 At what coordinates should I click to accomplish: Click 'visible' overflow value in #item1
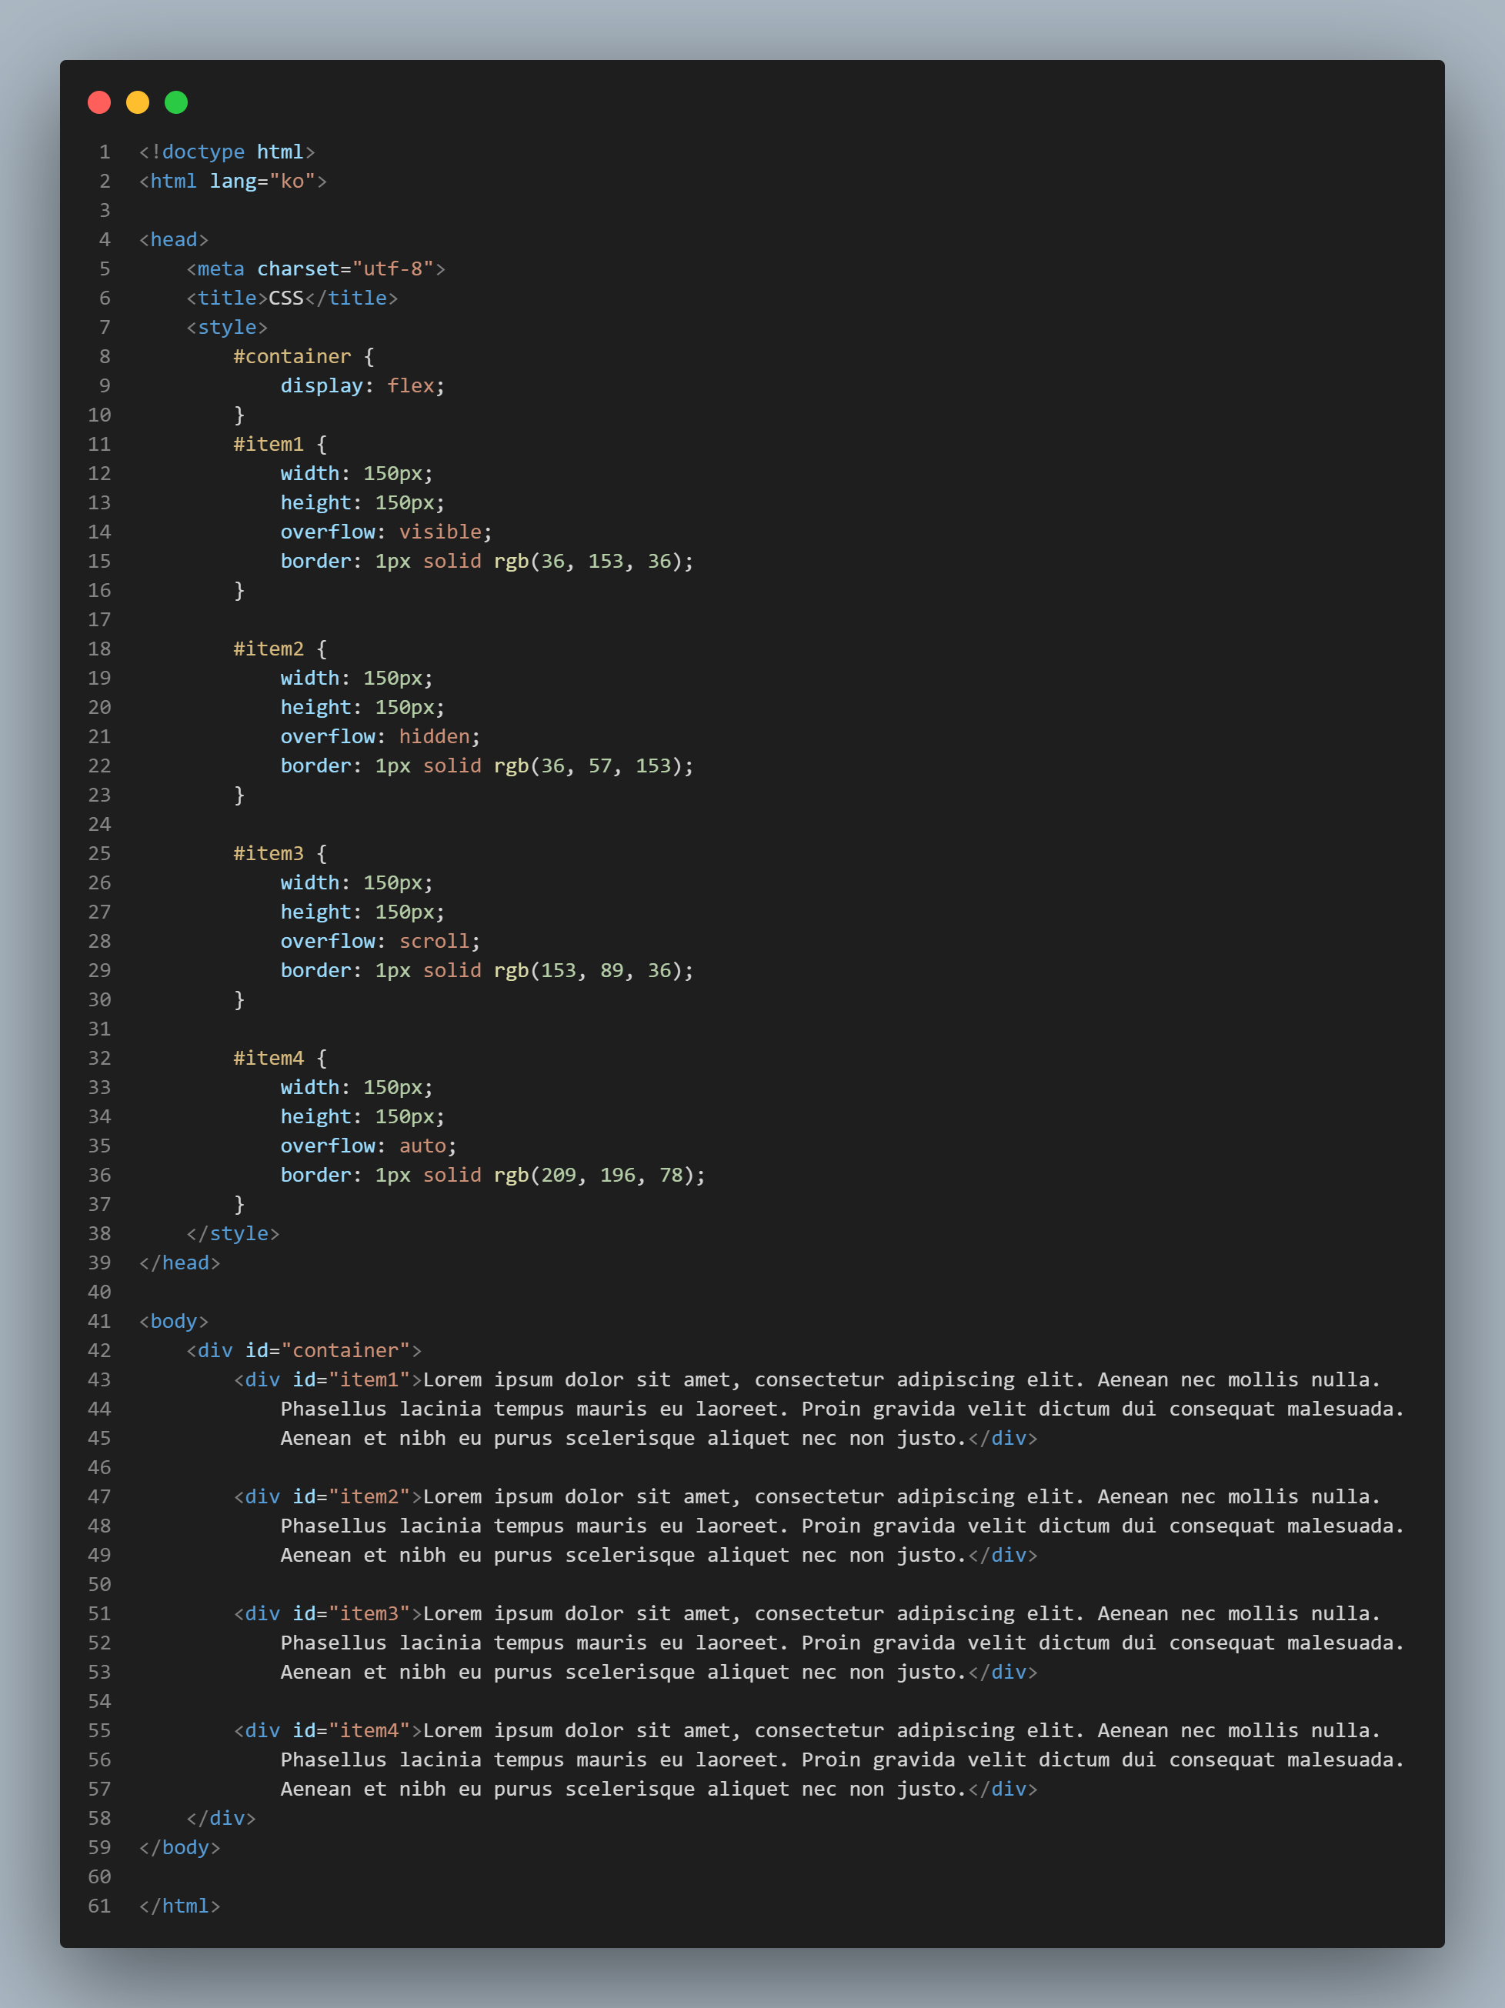click(x=440, y=532)
